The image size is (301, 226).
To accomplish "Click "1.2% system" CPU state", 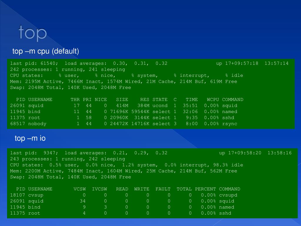I will [x=140, y=165].
